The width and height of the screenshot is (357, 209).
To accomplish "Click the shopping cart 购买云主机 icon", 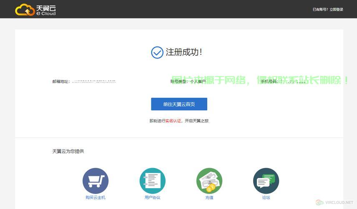I will pos(96,181).
